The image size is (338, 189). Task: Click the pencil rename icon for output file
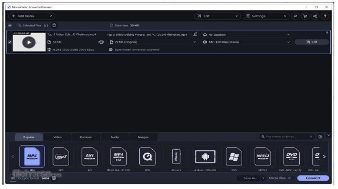click(x=195, y=34)
